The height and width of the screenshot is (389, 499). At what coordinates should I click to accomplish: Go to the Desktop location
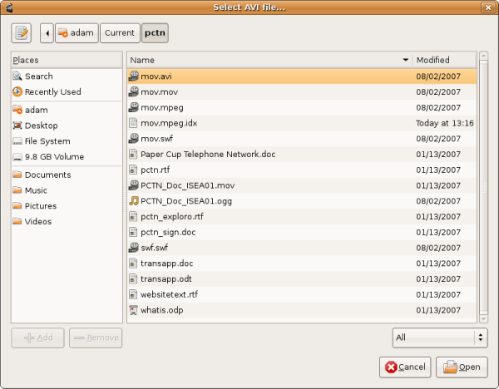click(41, 126)
